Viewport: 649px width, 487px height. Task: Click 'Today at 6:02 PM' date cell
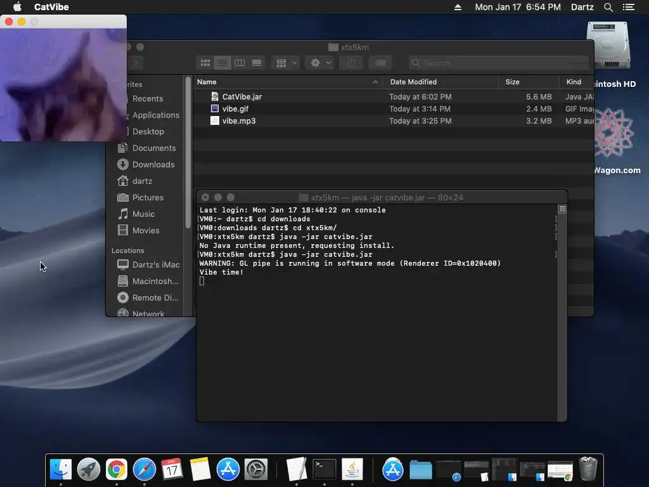(x=420, y=97)
